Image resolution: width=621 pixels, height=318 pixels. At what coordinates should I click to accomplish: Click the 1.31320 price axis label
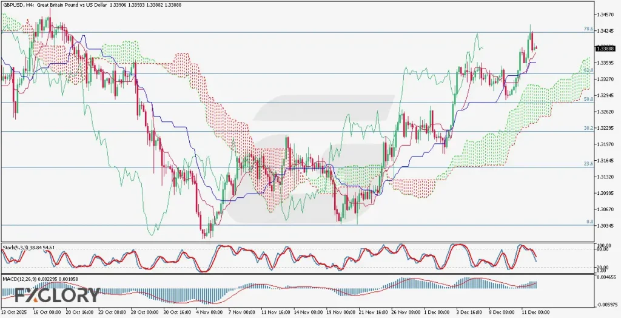click(606, 177)
